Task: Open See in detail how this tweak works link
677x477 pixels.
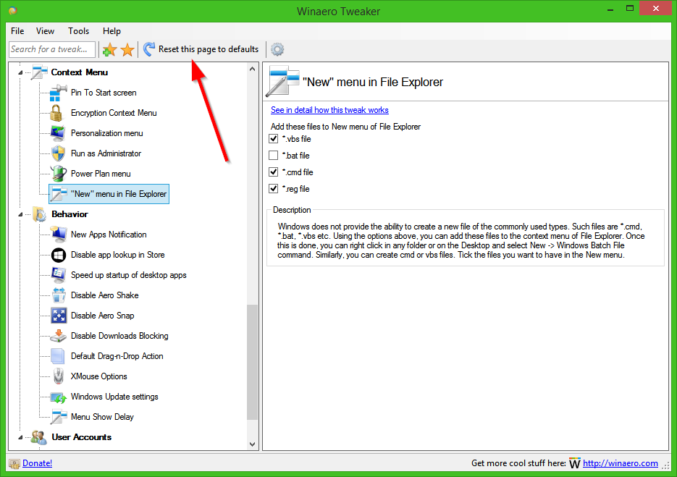Action: [x=329, y=110]
